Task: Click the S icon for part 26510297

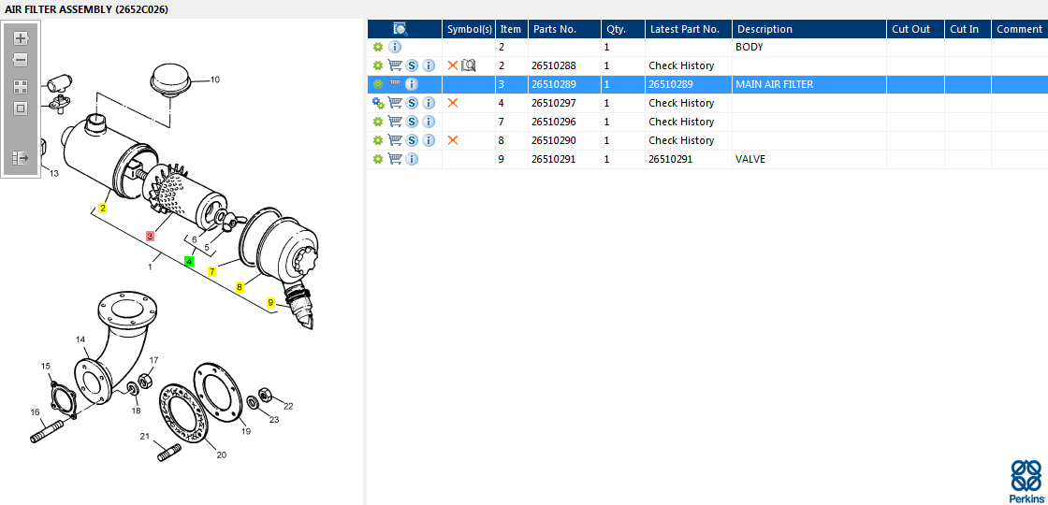Action: tap(412, 103)
